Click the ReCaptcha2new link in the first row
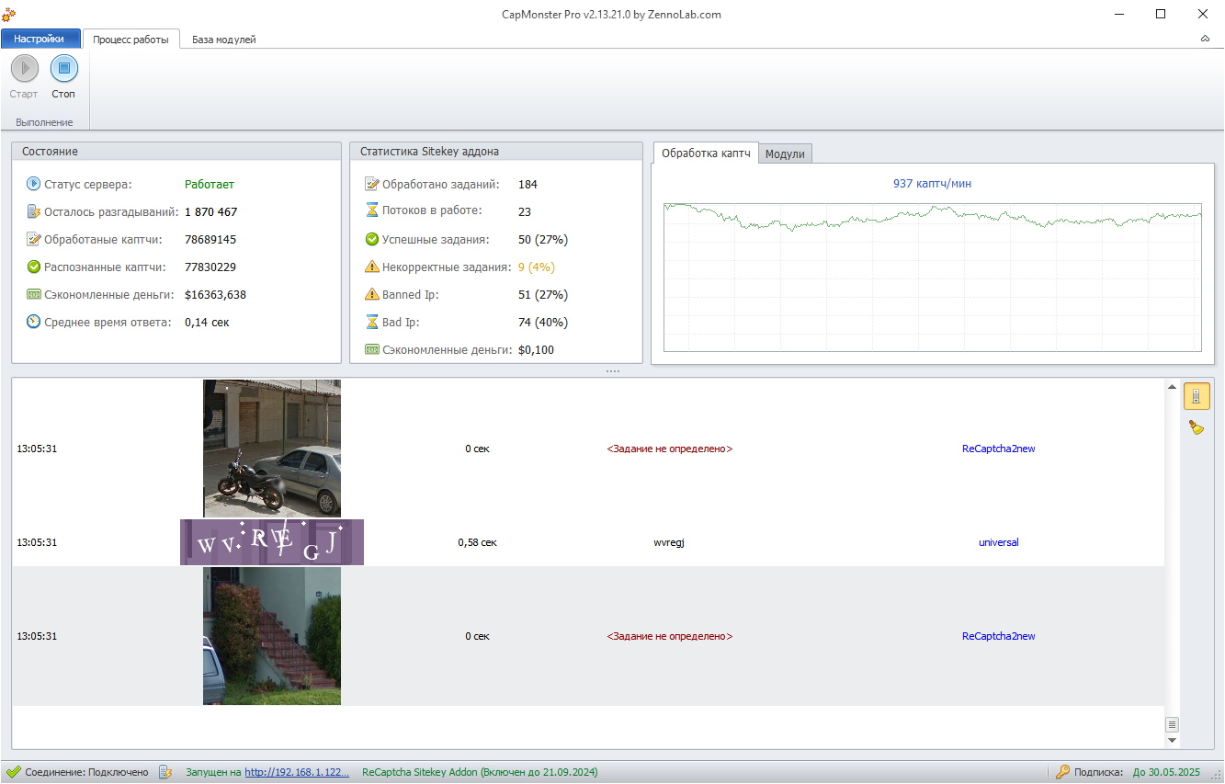This screenshot has height=784, width=1225. coord(998,449)
